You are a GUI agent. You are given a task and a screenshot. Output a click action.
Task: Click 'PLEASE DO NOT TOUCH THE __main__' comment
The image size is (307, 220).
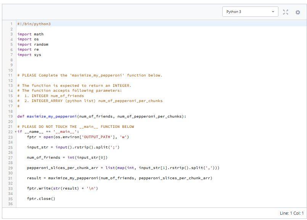click(x=76, y=127)
